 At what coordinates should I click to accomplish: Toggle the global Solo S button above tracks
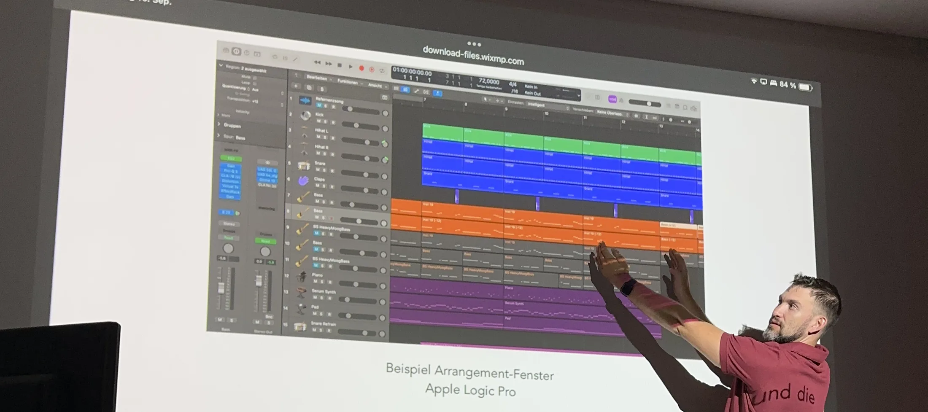(322, 89)
